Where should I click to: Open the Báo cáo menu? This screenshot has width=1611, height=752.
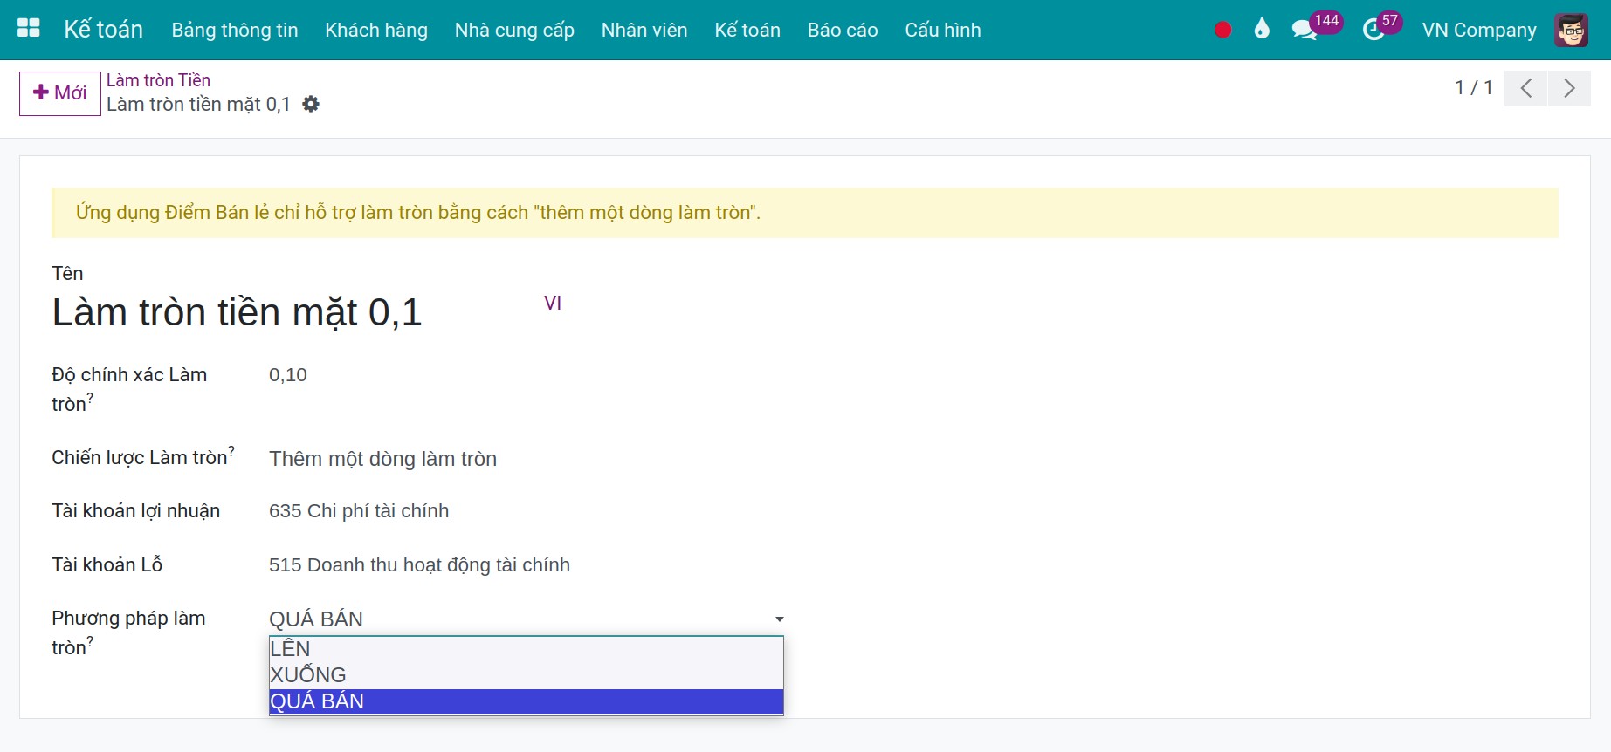[842, 30]
